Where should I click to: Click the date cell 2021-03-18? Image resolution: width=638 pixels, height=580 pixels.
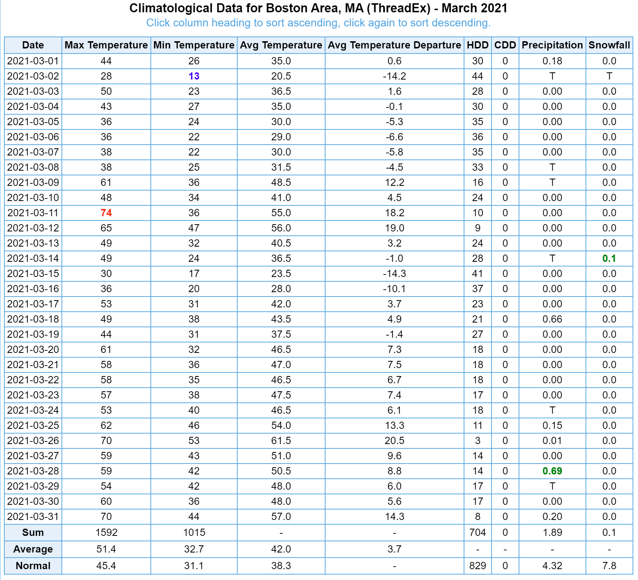pos(33,319)
